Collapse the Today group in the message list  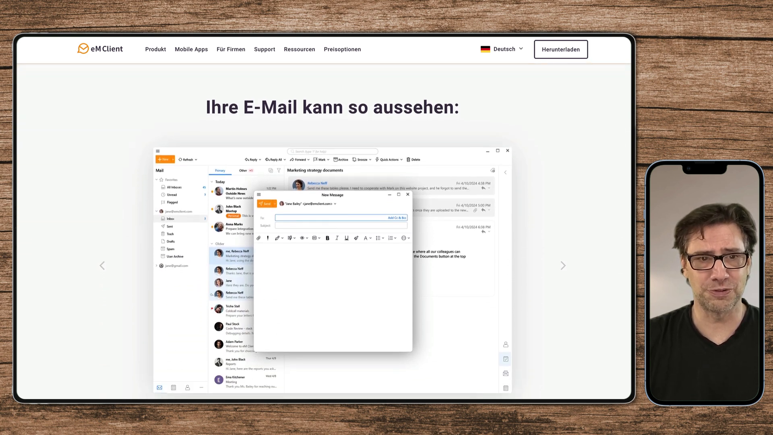(212, 182)
